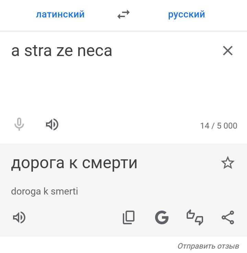The image size is (247, 253).
Task: Click the transliteration 'doroga k smerti'
Action: tap(45, 191)
